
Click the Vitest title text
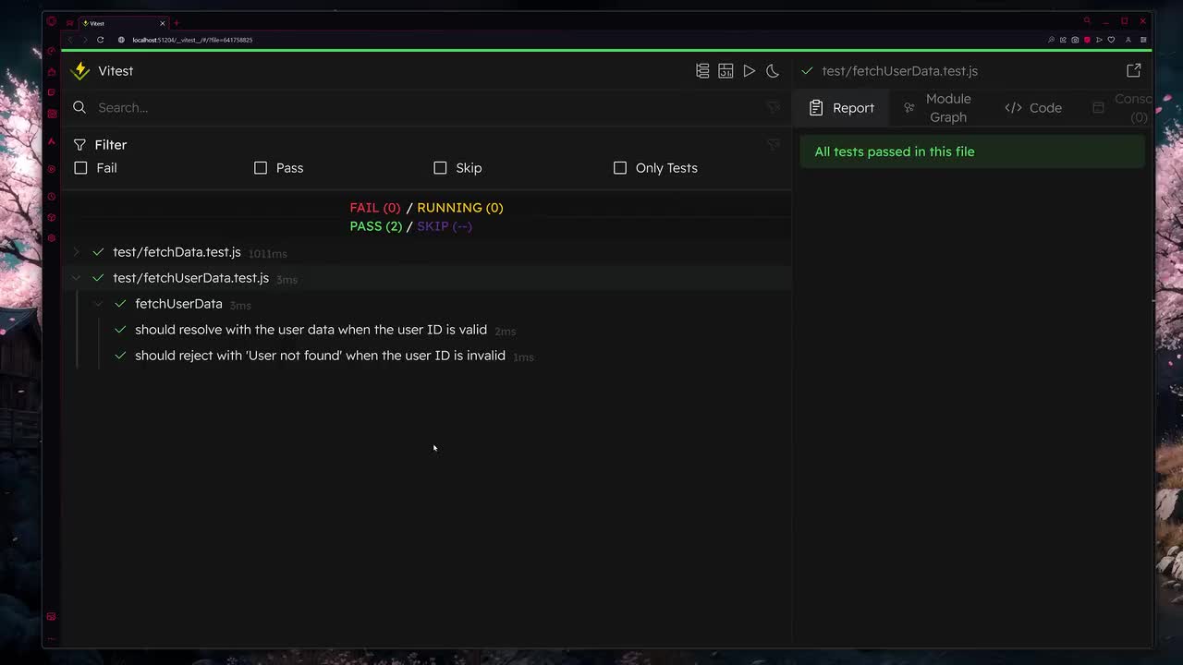(x=116, y=71)
